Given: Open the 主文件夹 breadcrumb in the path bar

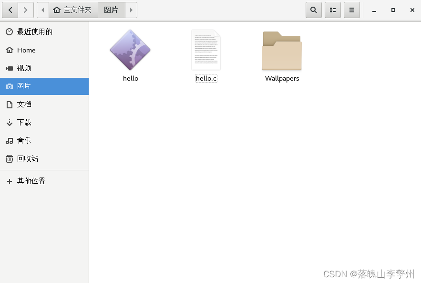Looking at the screenshot, I should tap(73, 10).
